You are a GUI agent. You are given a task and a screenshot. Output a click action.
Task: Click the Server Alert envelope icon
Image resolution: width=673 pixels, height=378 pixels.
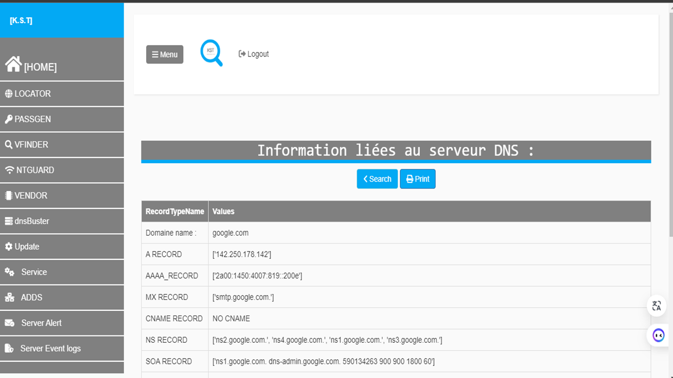pyautogui.click(x=9, y=323)
